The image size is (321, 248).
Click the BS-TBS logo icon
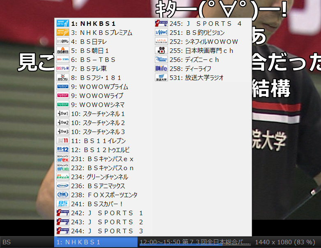[63, 59]
